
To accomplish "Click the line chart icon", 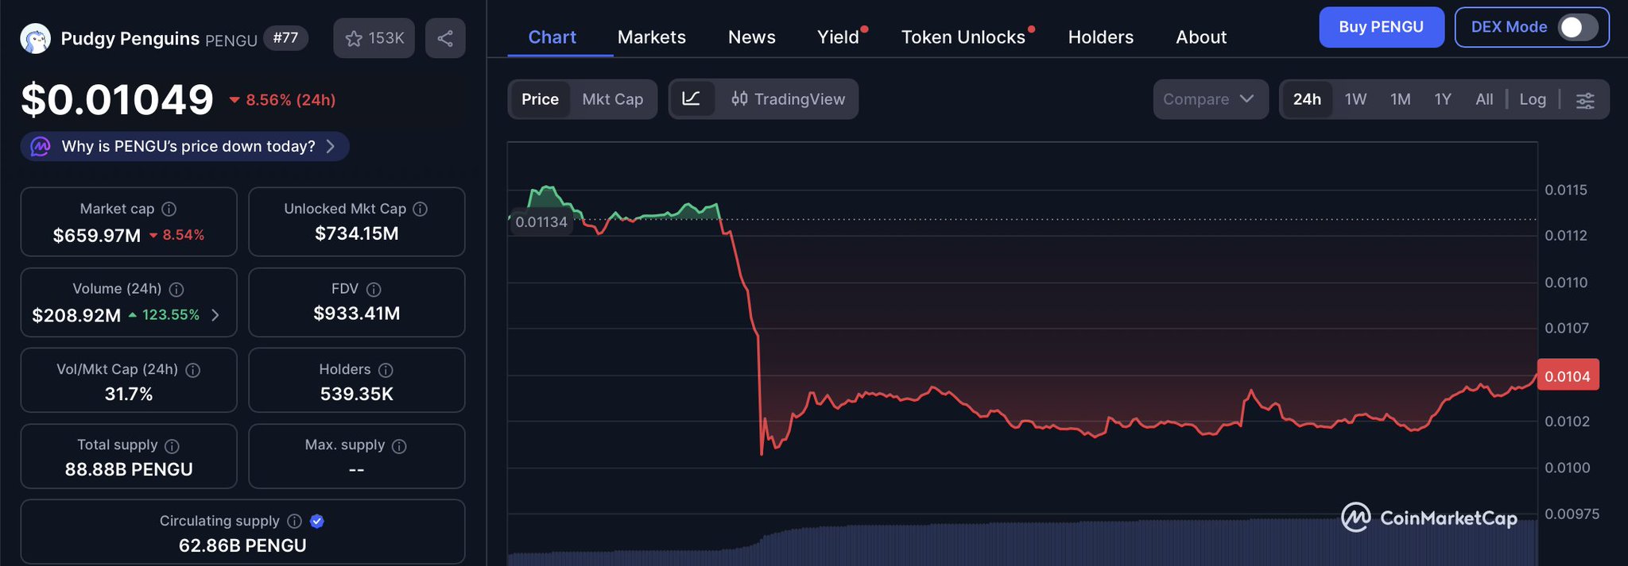I will (692, 99).
